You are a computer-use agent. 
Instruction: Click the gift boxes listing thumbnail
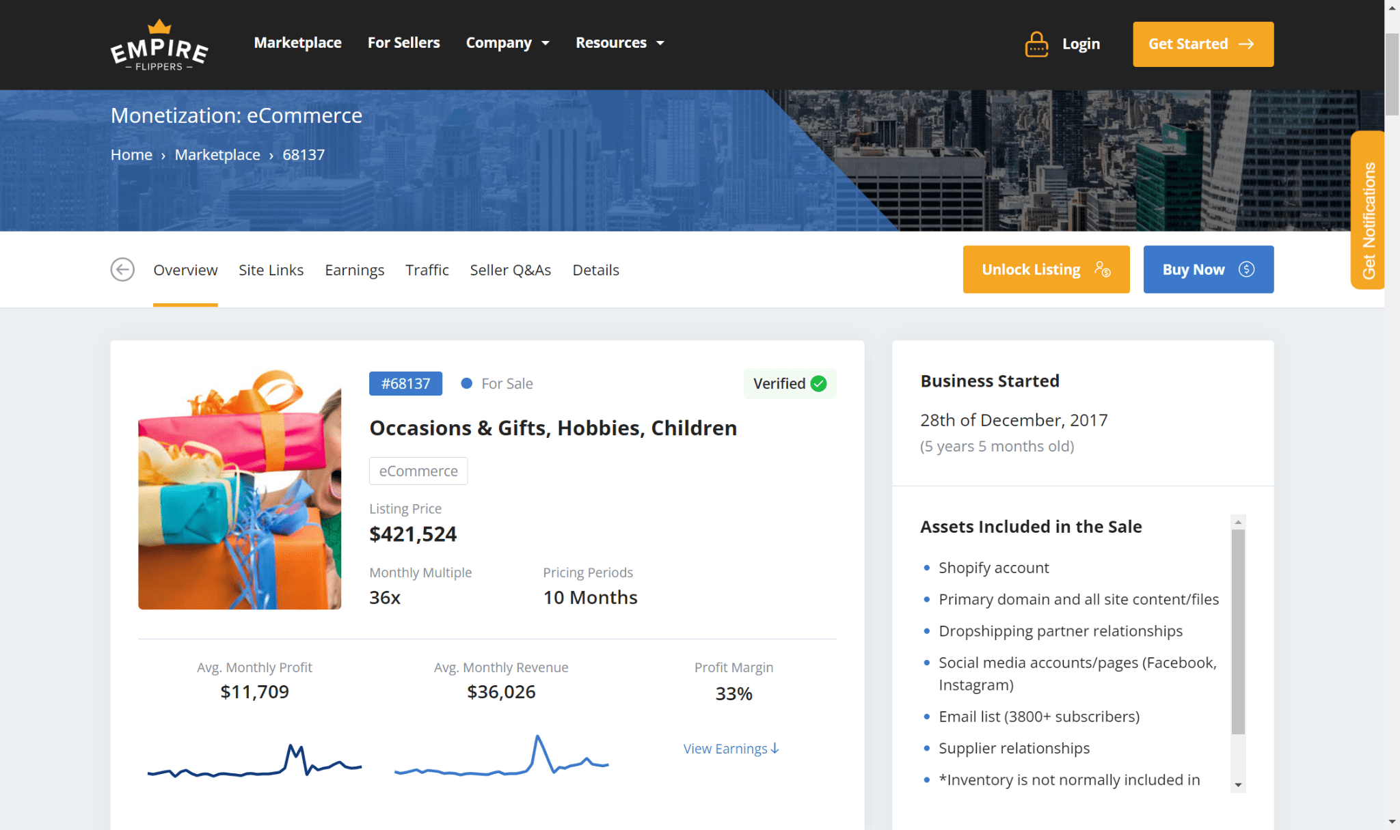click(x=239, y=490)
